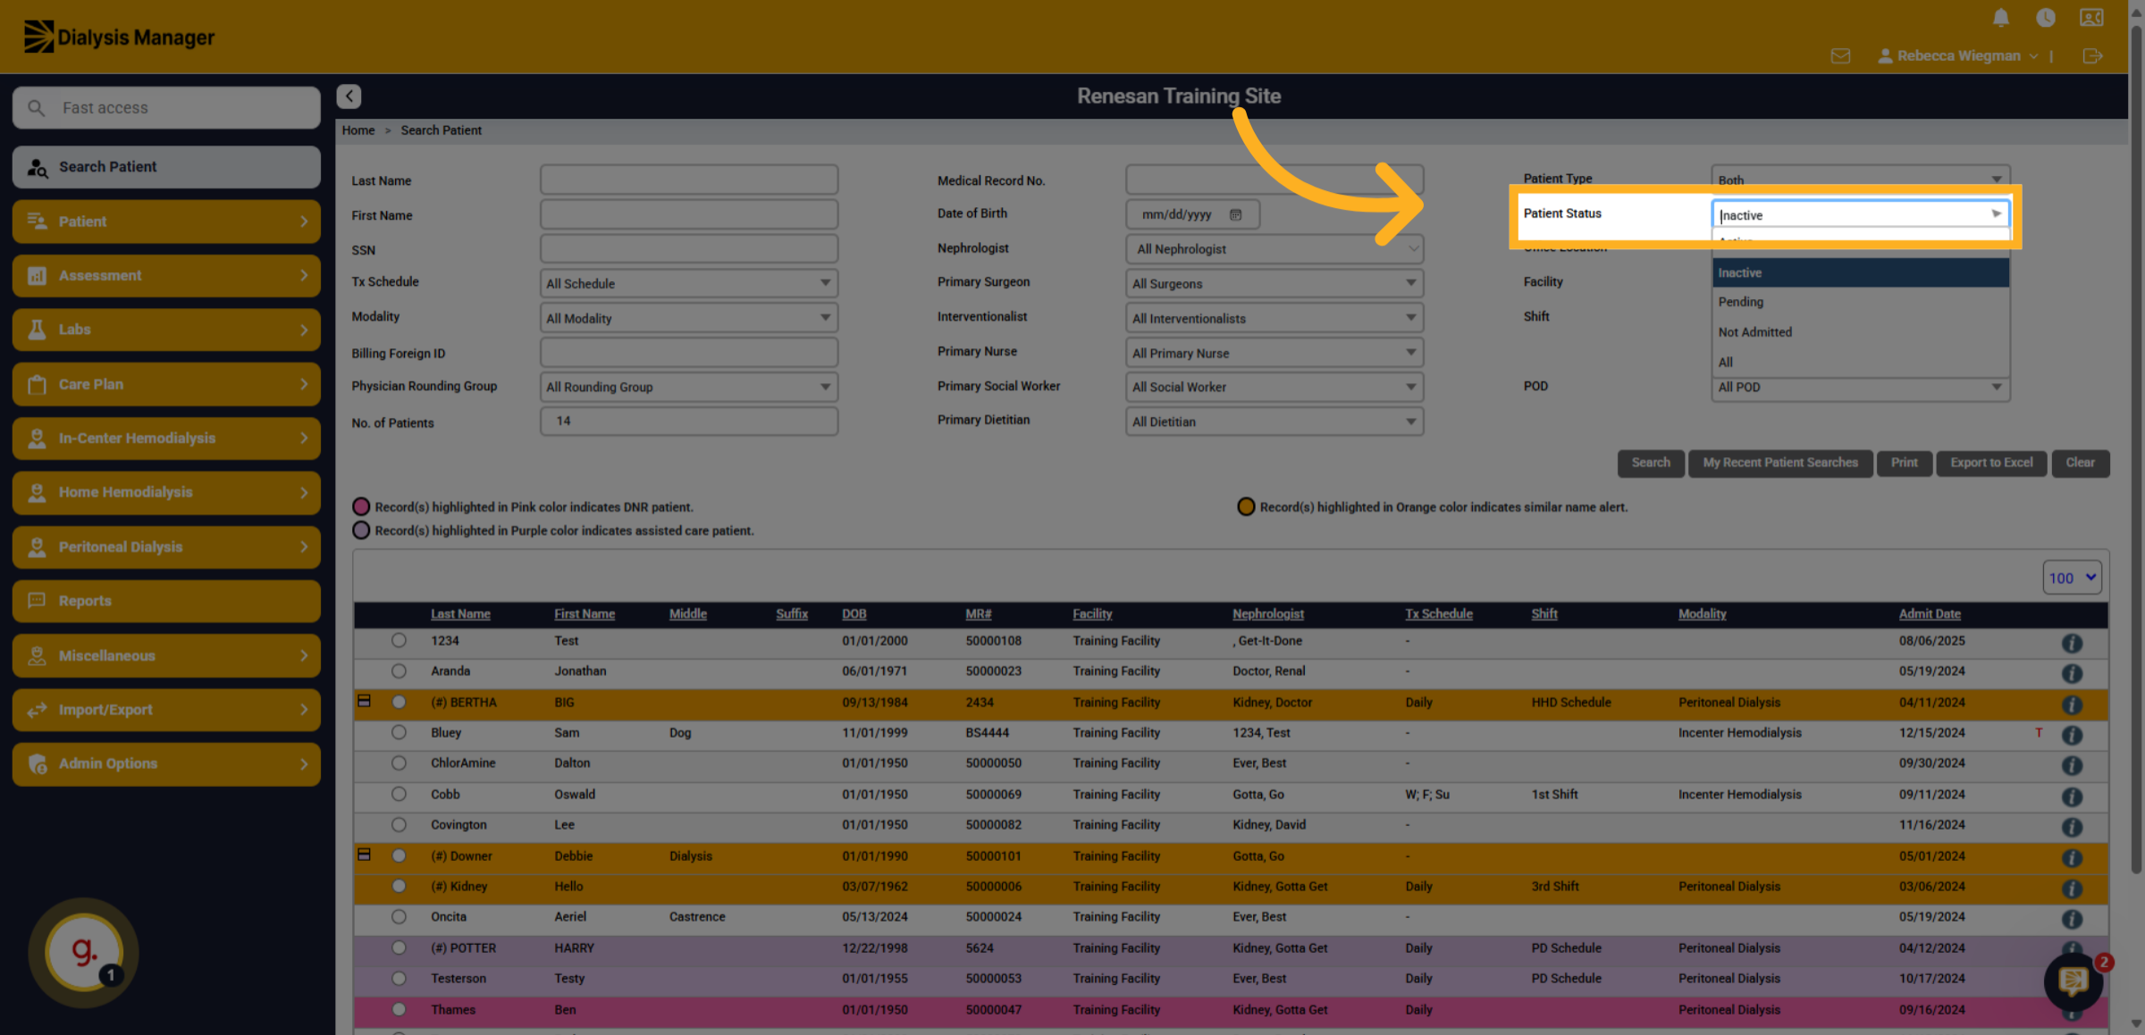Open the Tx Schedule dropdown

pos(688,283)
